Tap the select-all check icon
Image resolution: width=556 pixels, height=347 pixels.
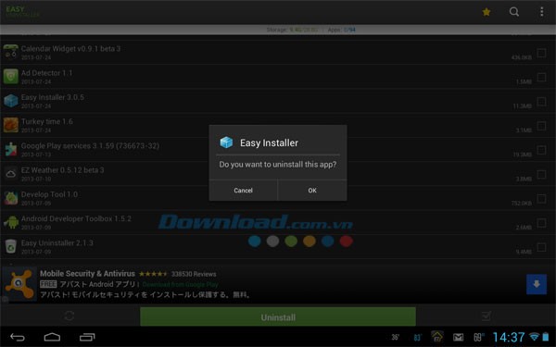486,316
